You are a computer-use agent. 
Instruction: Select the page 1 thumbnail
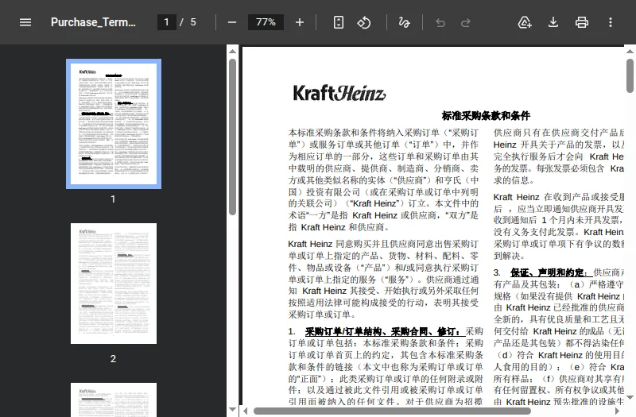coord(114,124)
